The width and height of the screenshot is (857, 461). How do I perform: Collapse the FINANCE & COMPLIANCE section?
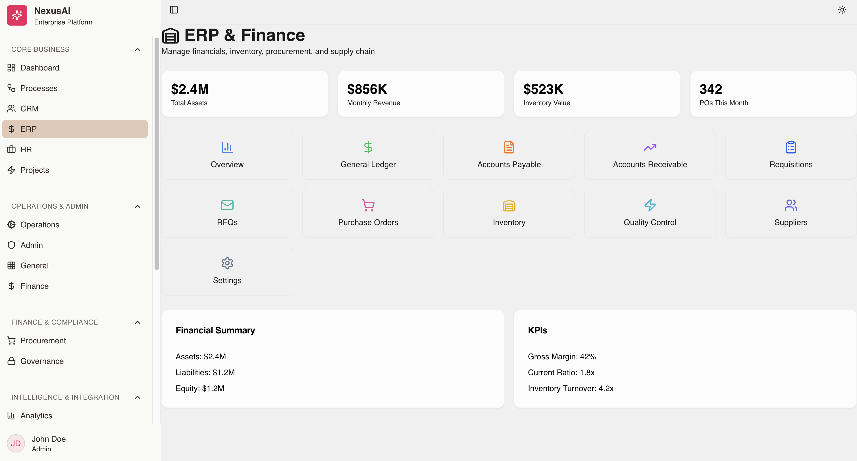[x=138, y=322]
